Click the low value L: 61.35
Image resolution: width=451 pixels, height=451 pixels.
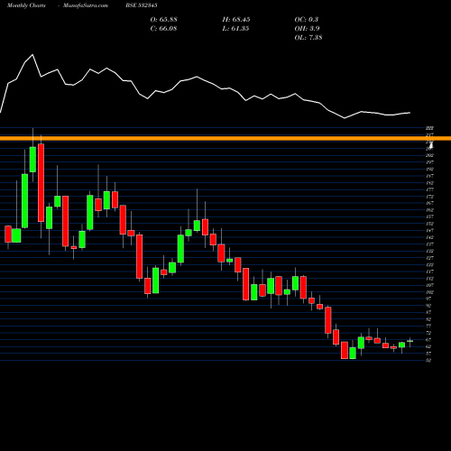point(235,29)
